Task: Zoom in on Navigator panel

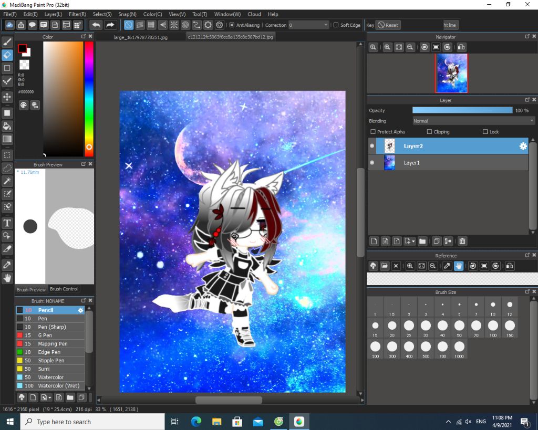Action: pos(387,47)
